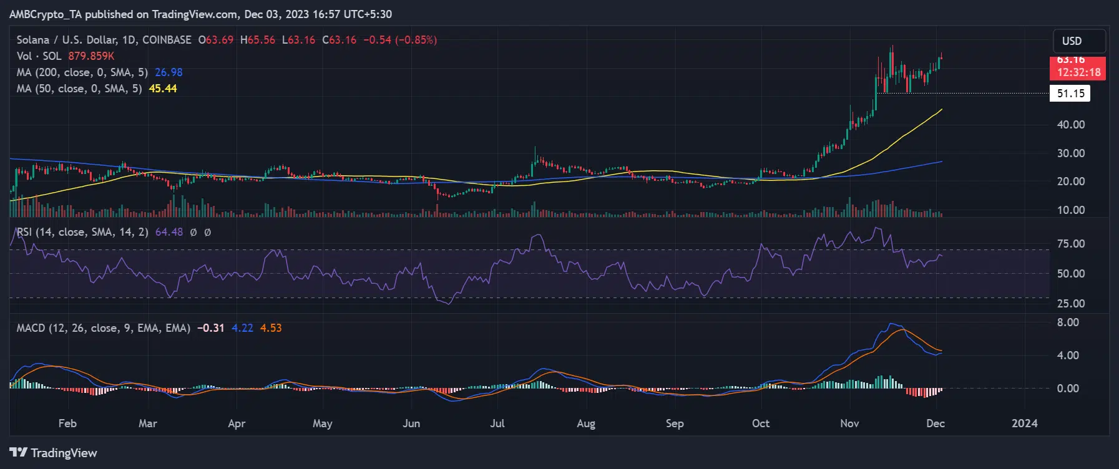Click the −0.54 (−0.85%) change value
Viewport: 1119px width, 469px height.
tap(400, 40)
